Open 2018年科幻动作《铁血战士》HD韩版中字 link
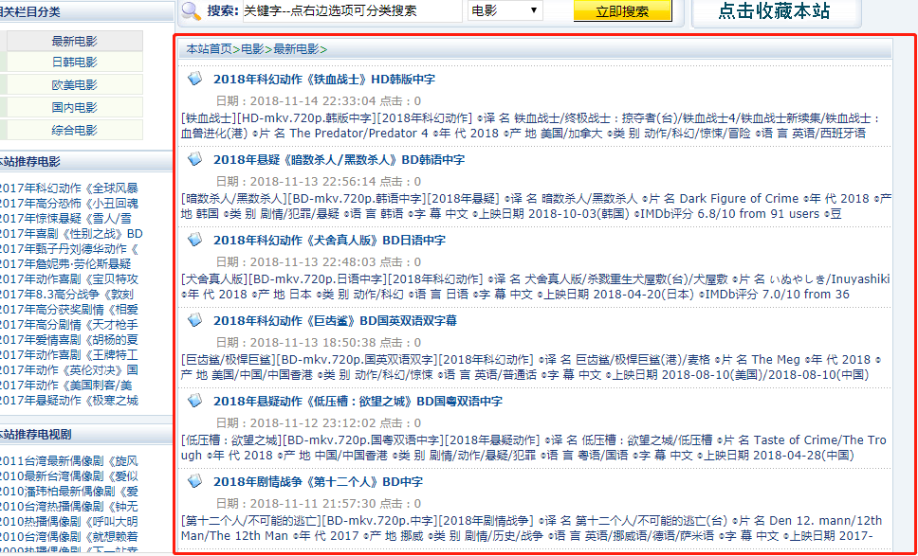The width and height of the screenshot is (918, 556). point(323,80)
